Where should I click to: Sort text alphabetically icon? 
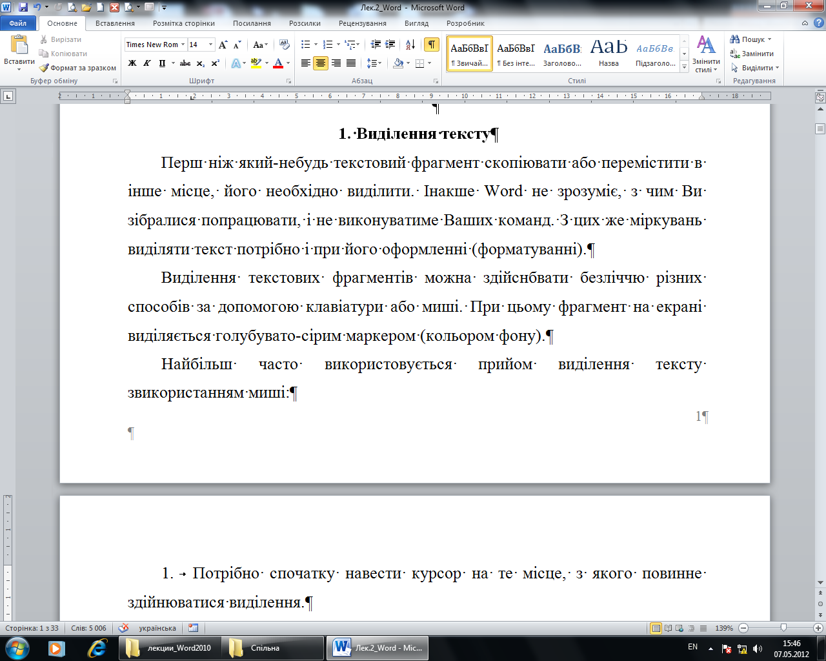tap(410, 45)
